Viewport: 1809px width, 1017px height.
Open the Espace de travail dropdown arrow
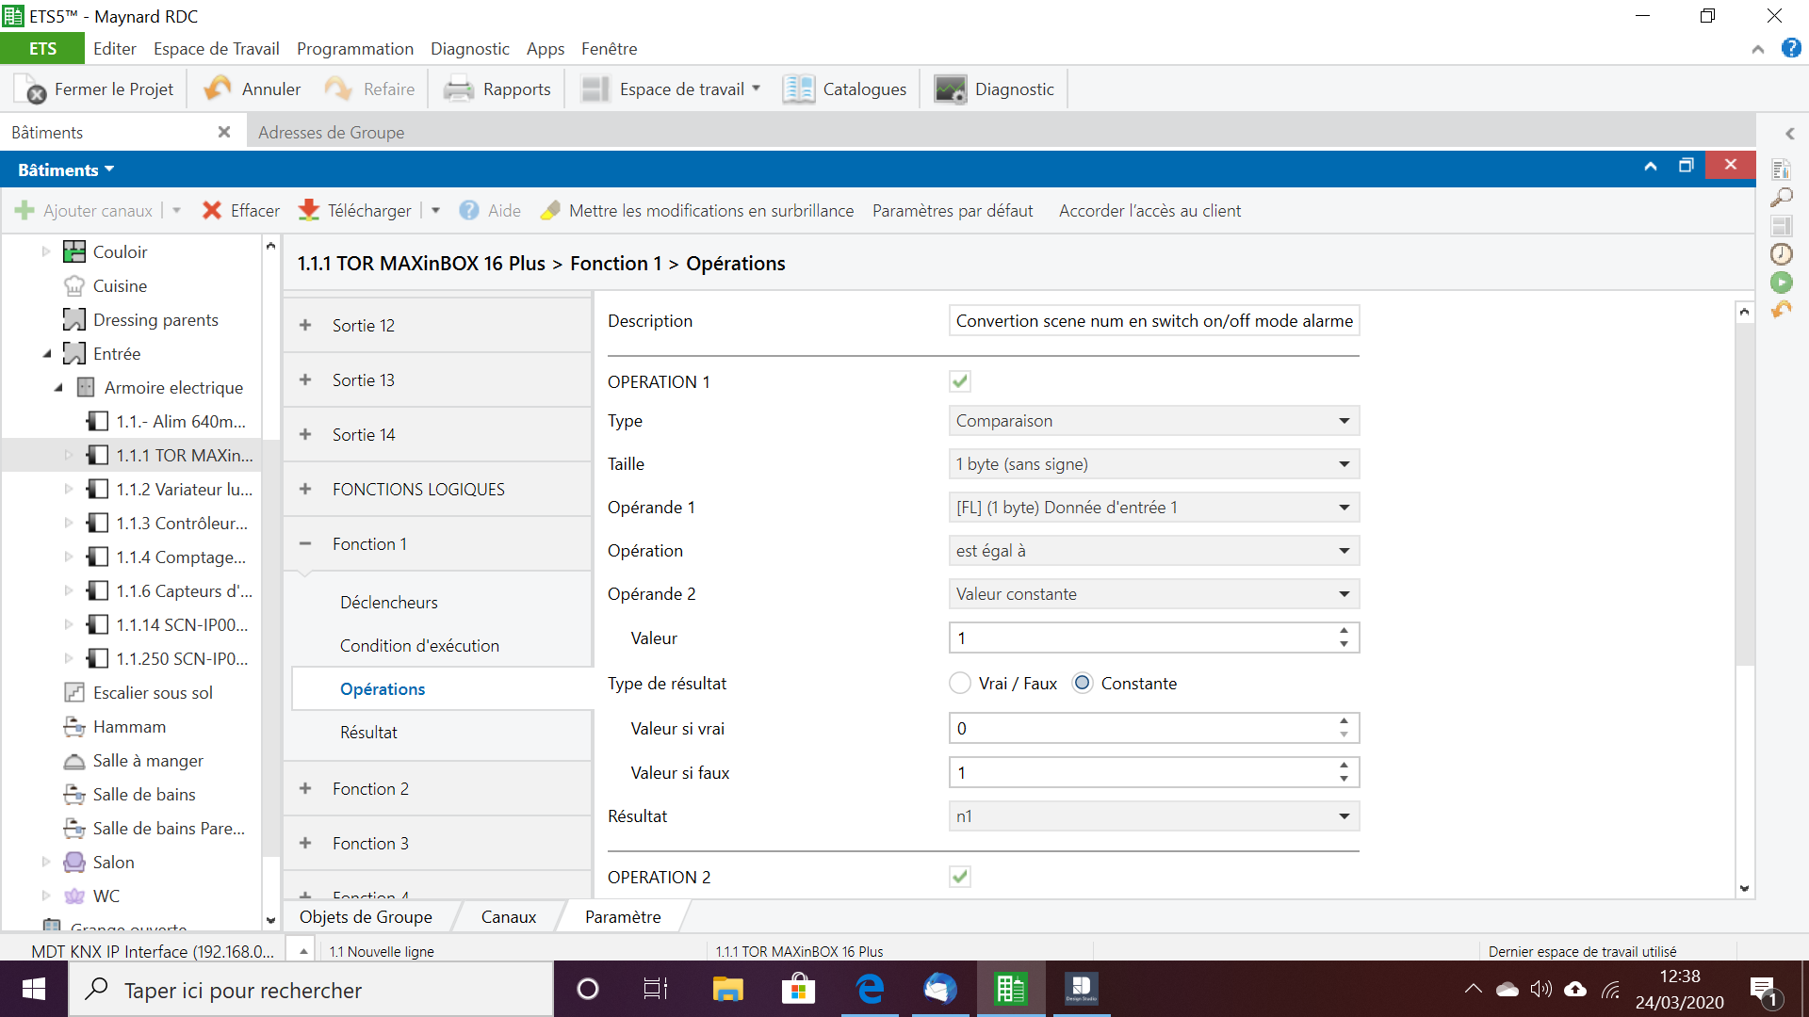pos(756,89)
